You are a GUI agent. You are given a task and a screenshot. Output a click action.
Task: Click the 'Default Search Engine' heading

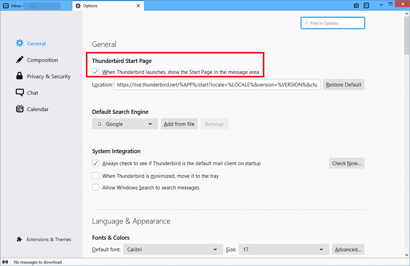(120, 112)
